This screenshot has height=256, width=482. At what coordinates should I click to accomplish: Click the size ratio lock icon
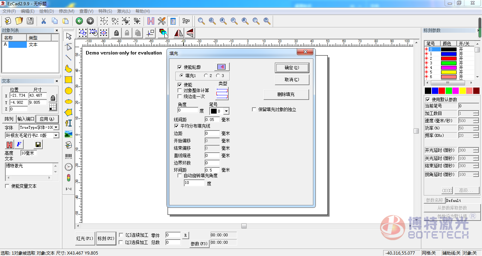click(53, 98)
